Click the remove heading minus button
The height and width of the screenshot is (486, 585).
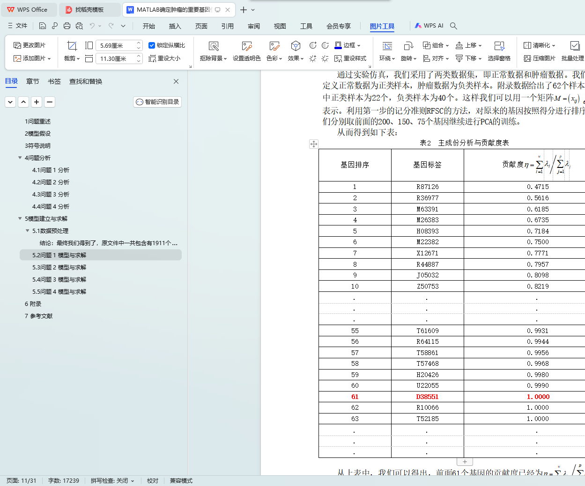(50, 102)
